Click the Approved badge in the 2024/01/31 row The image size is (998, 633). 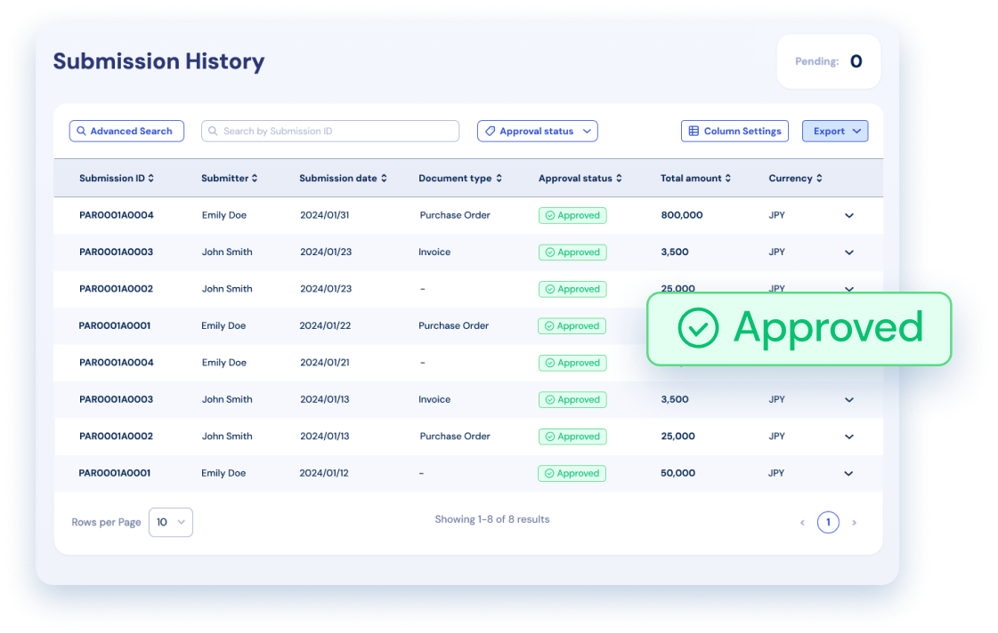572,215
